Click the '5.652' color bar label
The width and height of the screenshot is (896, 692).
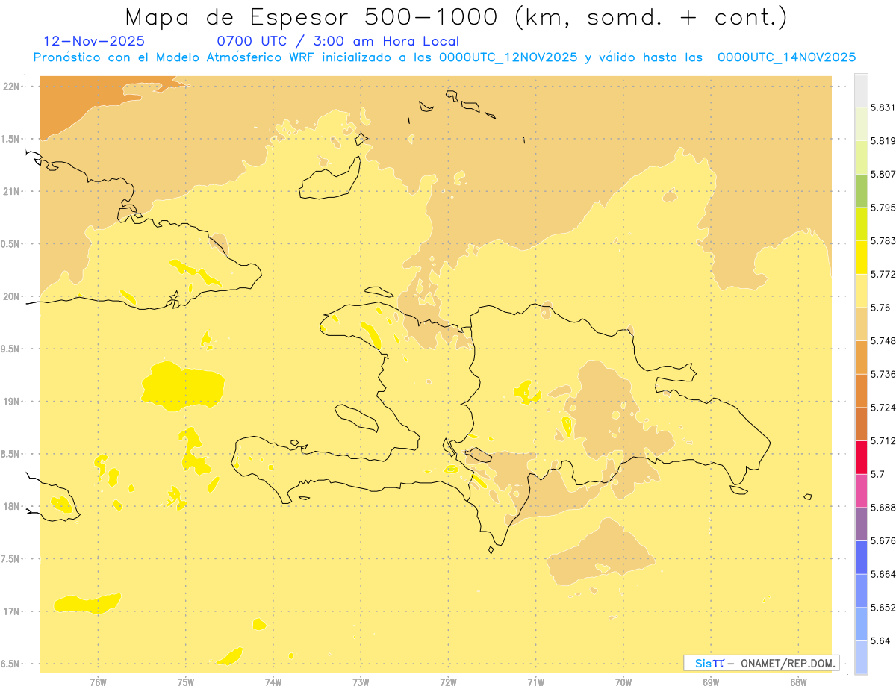point(883,608)
